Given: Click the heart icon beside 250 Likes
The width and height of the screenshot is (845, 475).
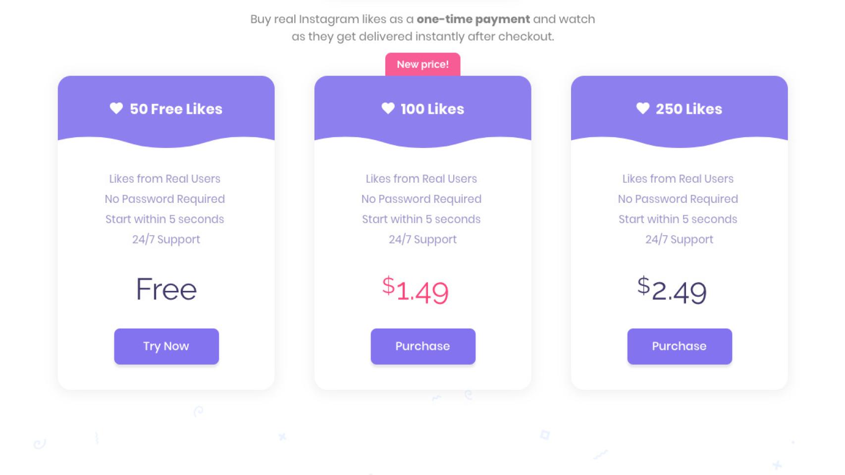Looking at the screenshot, I should coord(643,108).
